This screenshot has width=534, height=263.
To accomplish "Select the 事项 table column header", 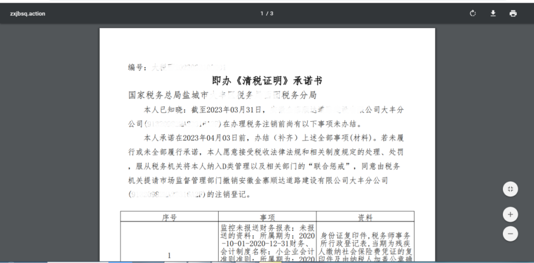I will point(267,217).
